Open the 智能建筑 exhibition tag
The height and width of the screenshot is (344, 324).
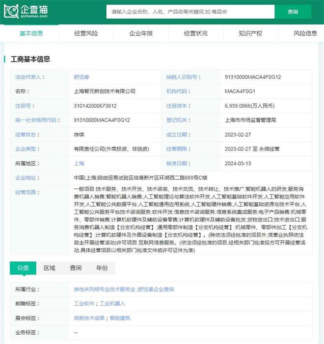pos(120,318)
